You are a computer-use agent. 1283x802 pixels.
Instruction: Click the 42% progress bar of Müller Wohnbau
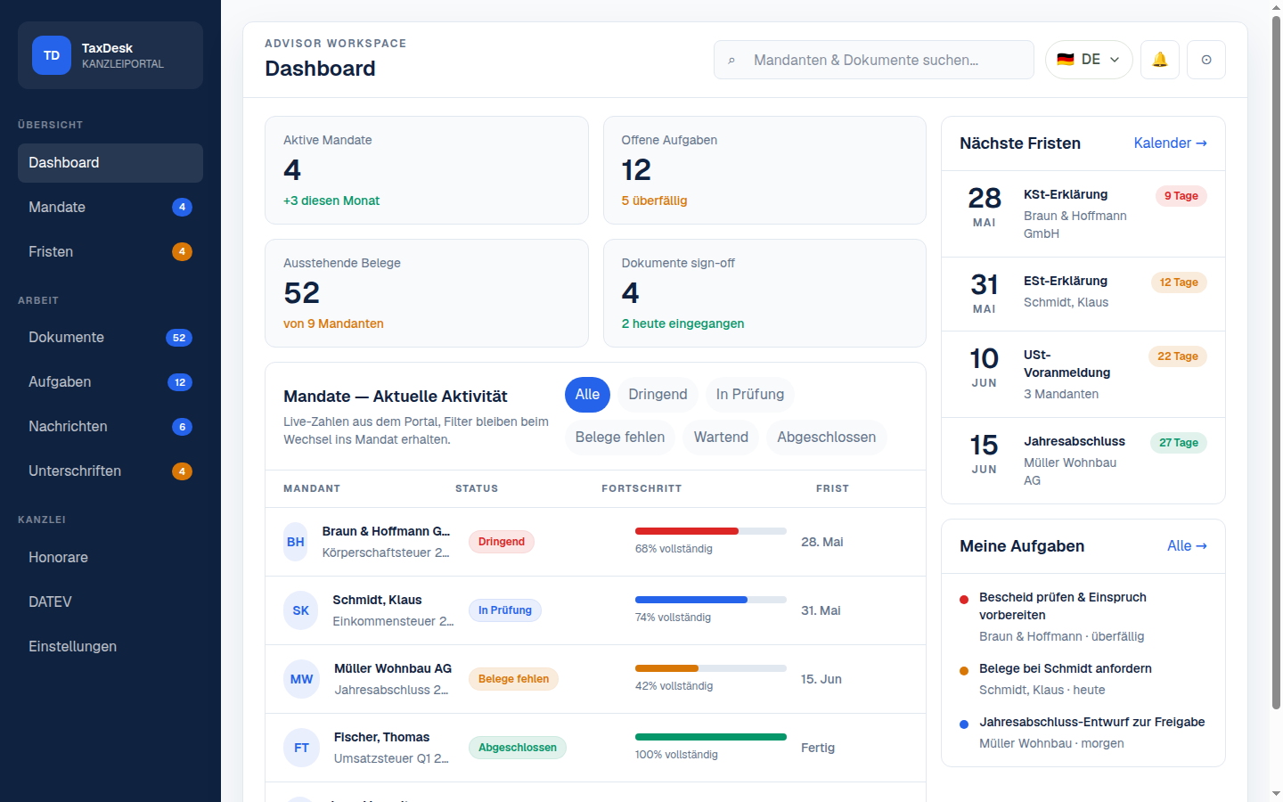711,668
